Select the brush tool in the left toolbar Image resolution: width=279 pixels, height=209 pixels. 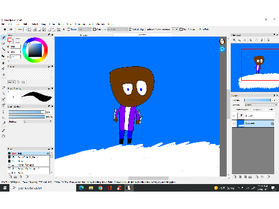[3, 38]
